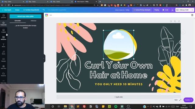The height and width of the screenshot is (109, 195).
Task: Play the 5.0s video preview
Action: pyautogui.click(x=165, y=10)
